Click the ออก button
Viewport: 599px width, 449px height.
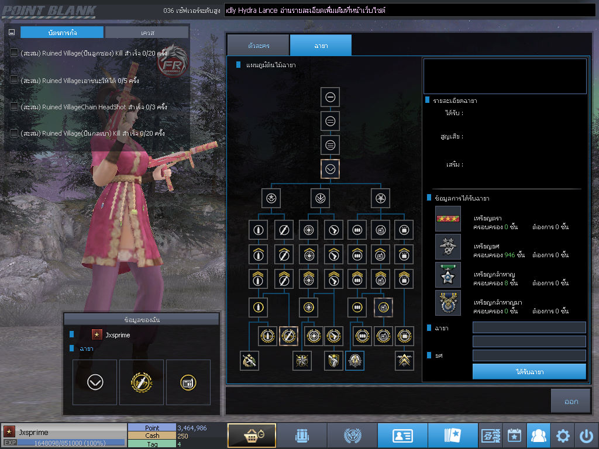(571, 401)
